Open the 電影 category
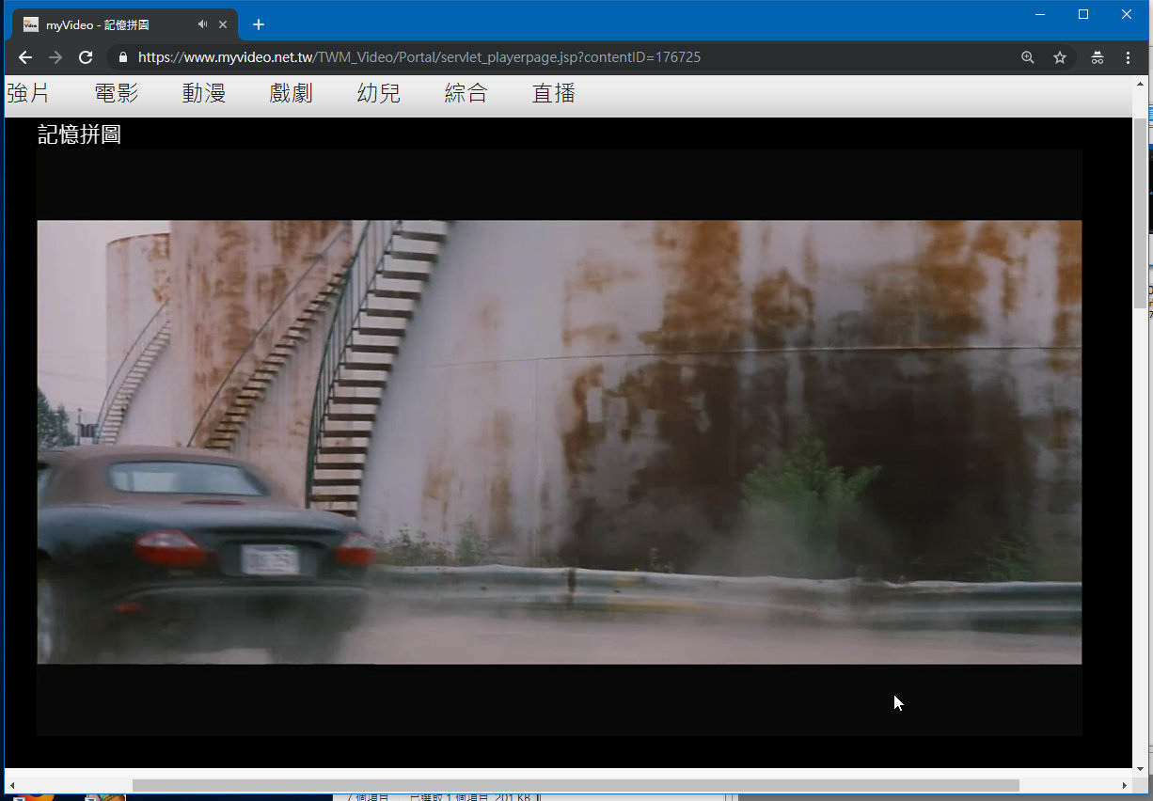Screen dimensions: 1153x801 click(117, 93)
